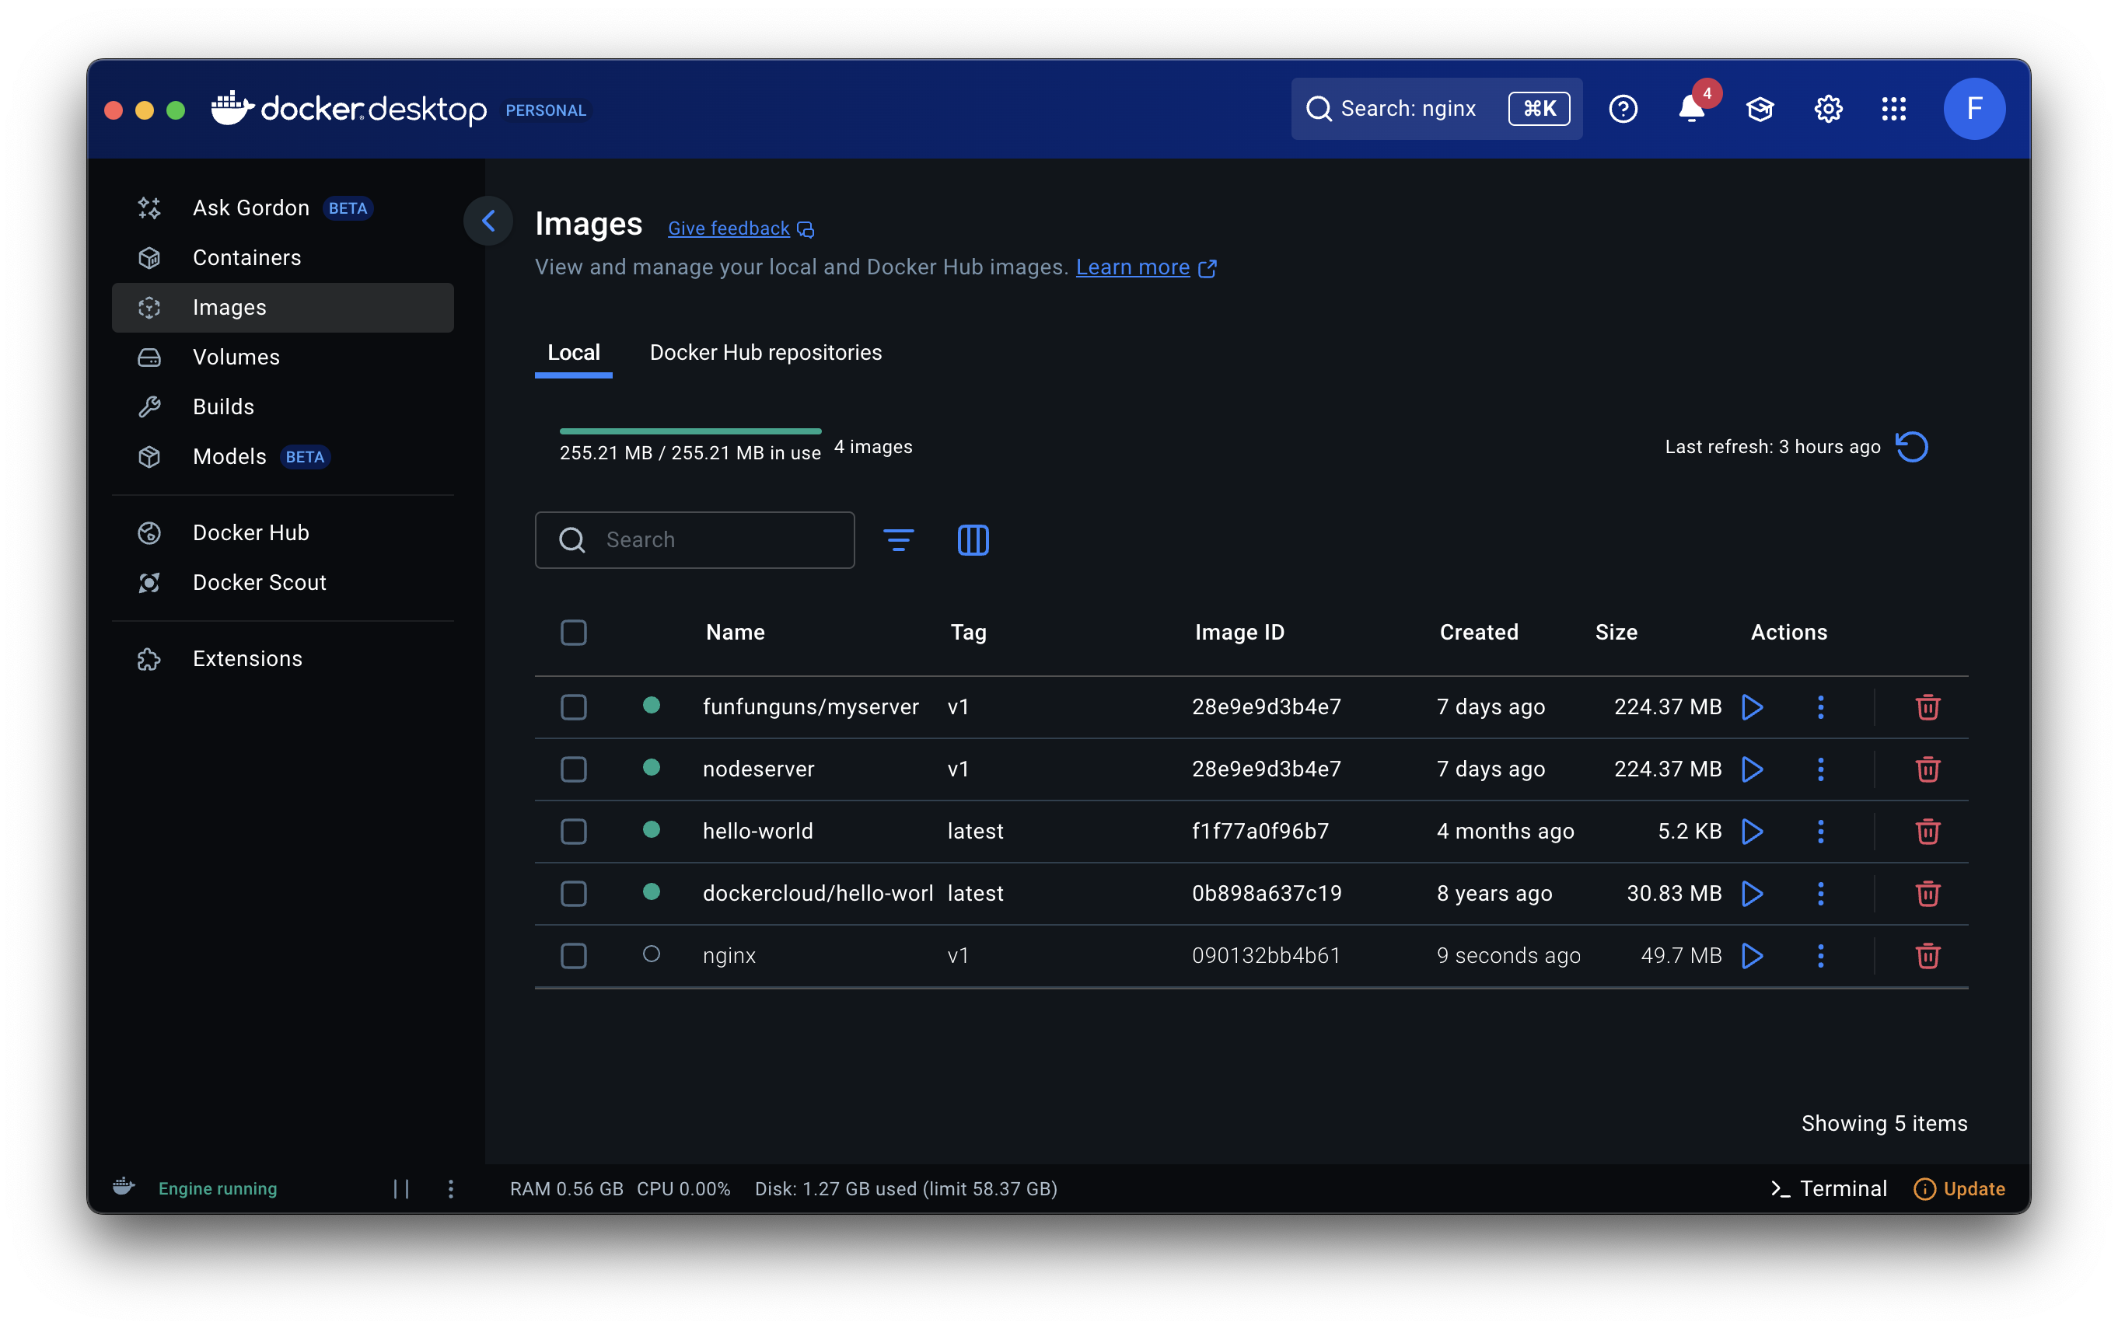
Task: Delete the hello-world image via trash icon
Action: pos(1928,832)
